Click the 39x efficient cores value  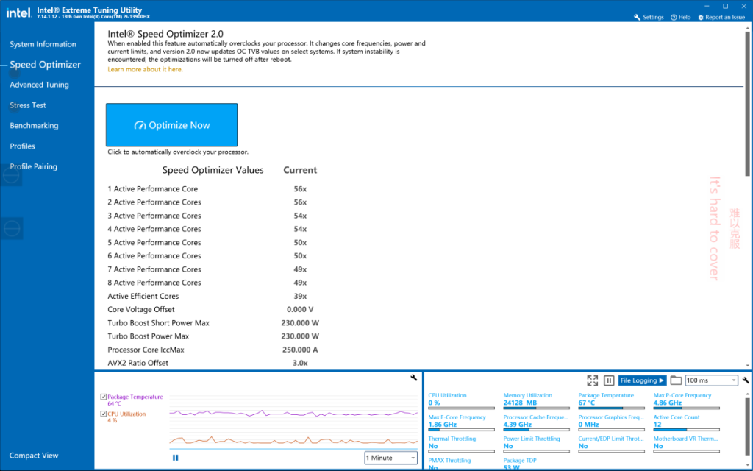click(300, 296)
